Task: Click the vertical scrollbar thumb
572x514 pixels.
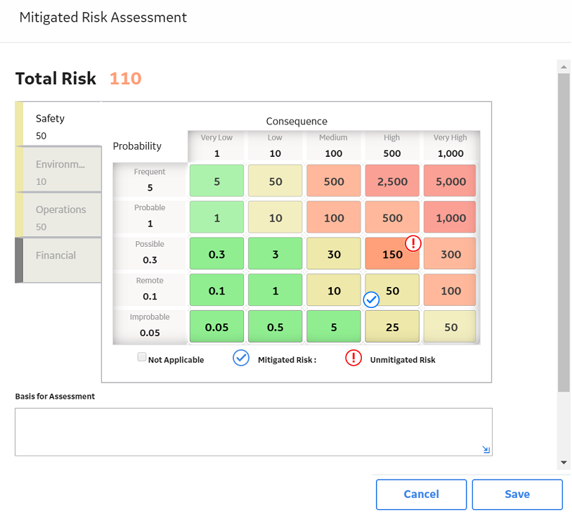Action: [x=564, y=233]
